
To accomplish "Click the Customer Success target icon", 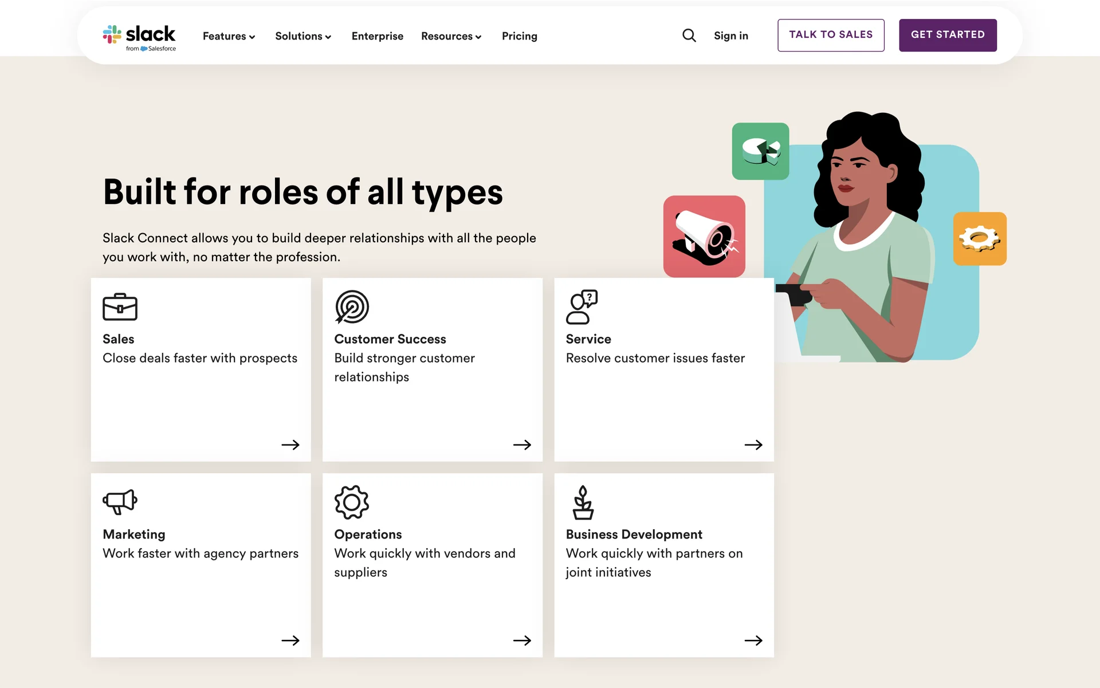I will 351,307.
